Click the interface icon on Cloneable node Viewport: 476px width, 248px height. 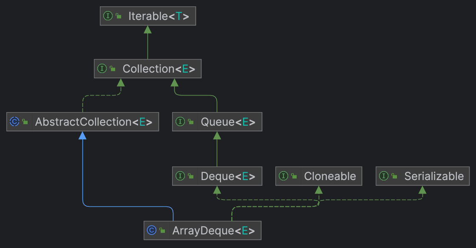283,176
